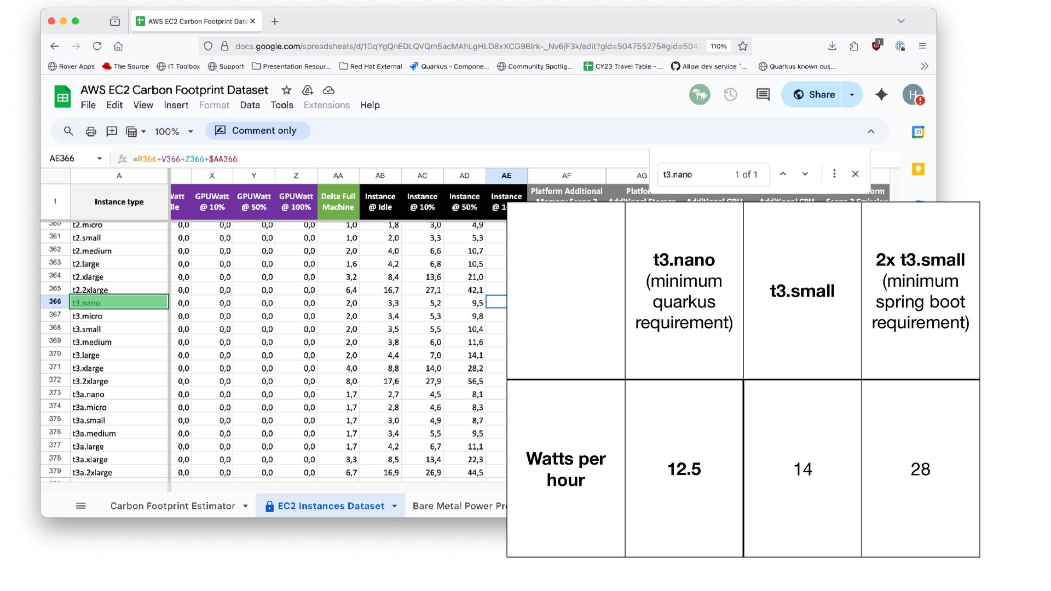Image resolution: width=1051 pixels, height=591 pixels.
Task: Click the Share button
Action: (813, 95)
